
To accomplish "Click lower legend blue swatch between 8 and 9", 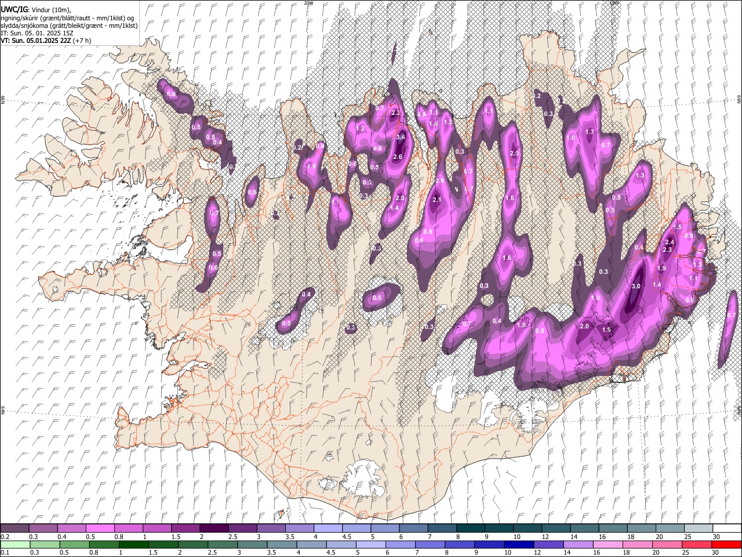I will coord(460,544).
